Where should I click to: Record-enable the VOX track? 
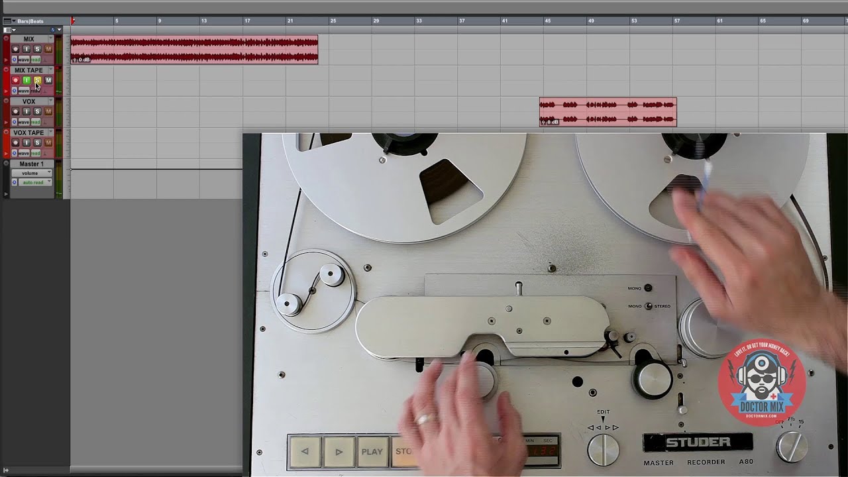pyautogui.click(x=15, y=111)
